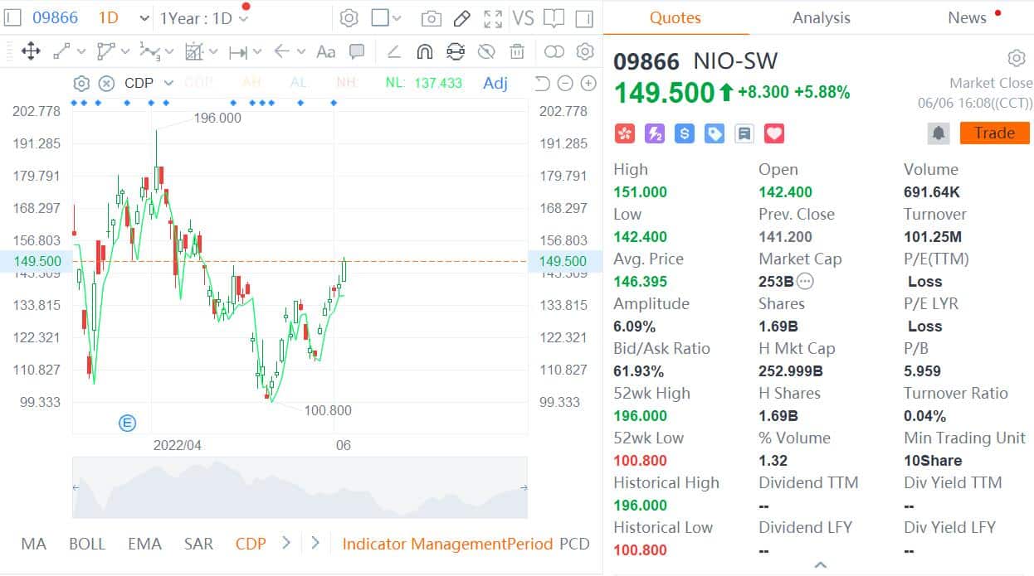
Task: Open the drawing pencil tool
Action: pyautogui.click(x=462, y=17)
